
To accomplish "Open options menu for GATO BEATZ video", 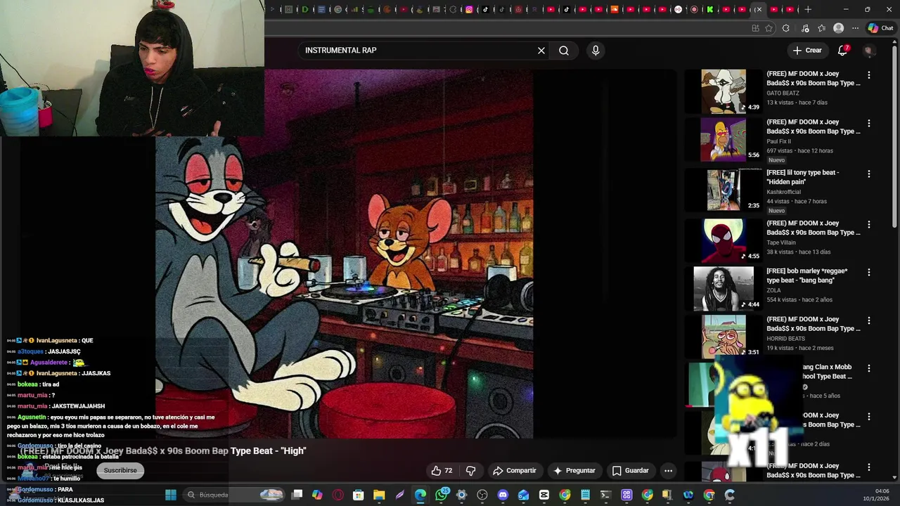I will point(868,74).
